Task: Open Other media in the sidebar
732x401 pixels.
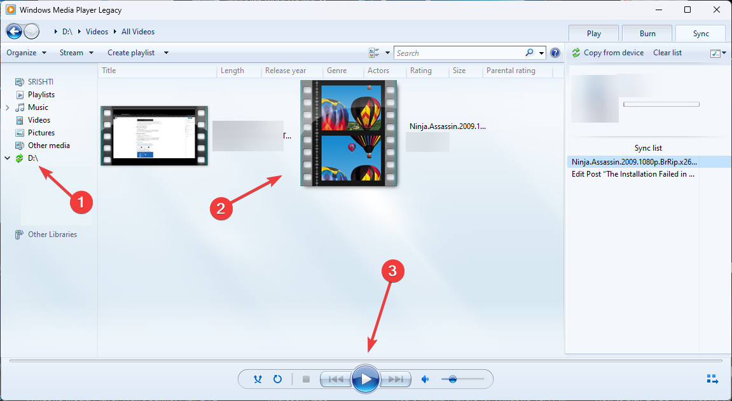Action: 48,146
